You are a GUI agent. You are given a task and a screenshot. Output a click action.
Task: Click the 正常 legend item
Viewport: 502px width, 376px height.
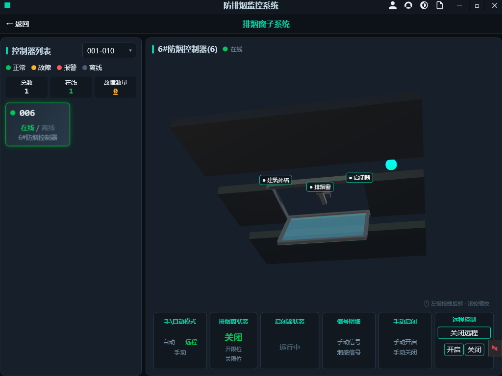(16, 68)
